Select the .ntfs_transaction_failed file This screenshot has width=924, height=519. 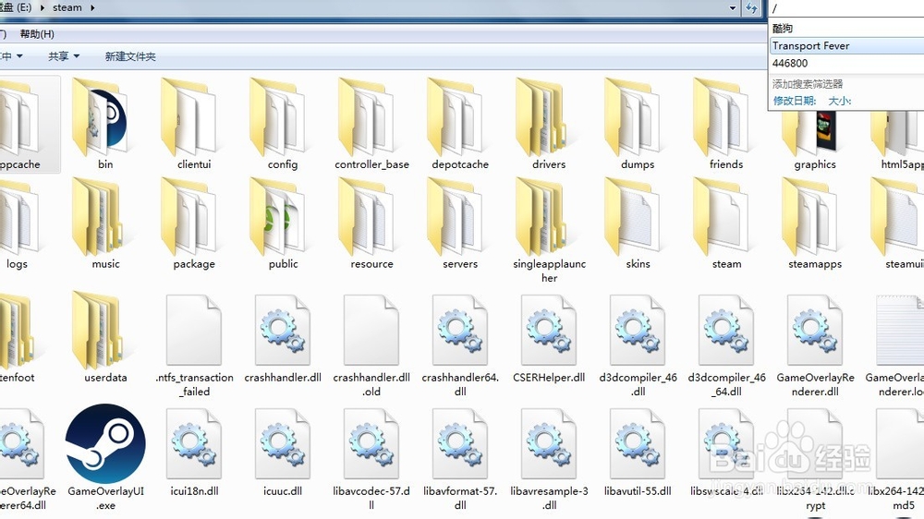pos(194,344)
